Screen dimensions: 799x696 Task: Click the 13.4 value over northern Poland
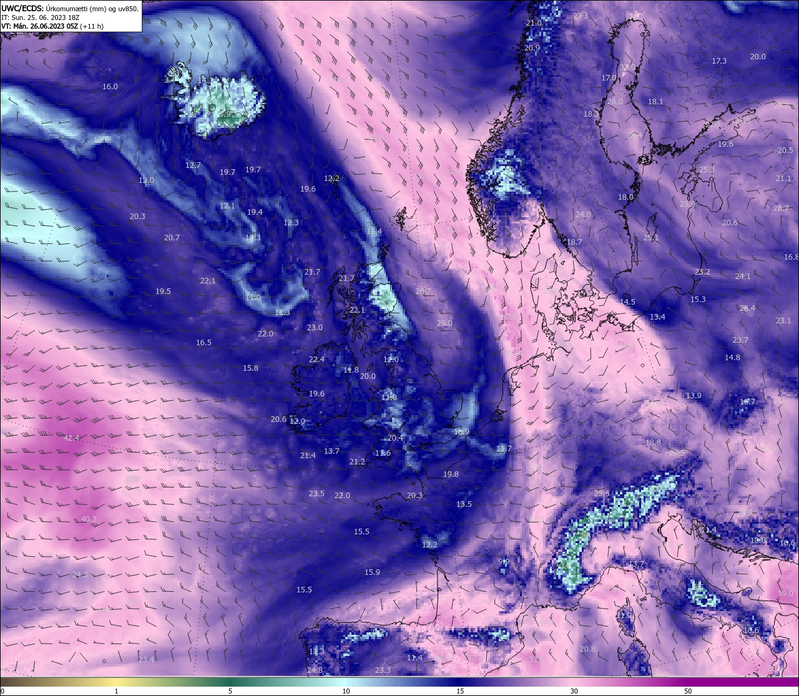pyautogui.click(x=657, y=317)
